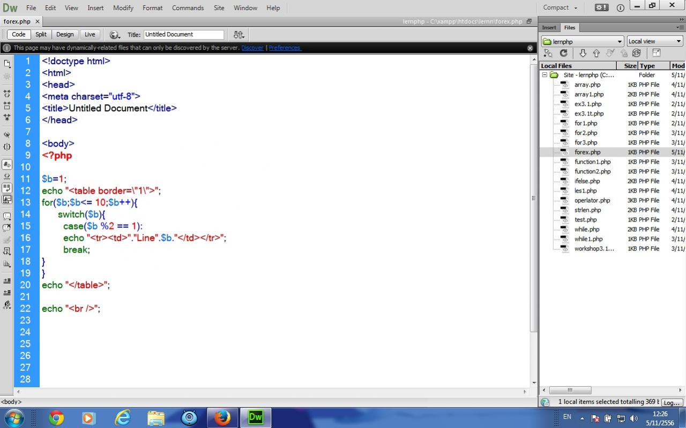686x428 pixels.
Task: Click the Get Files down-arrow icon
Action: coord(583,53)
